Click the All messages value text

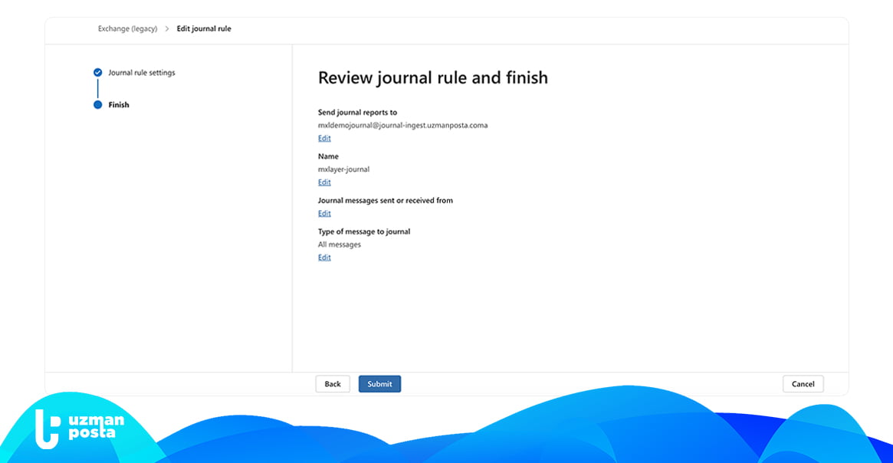pos(340,245)
